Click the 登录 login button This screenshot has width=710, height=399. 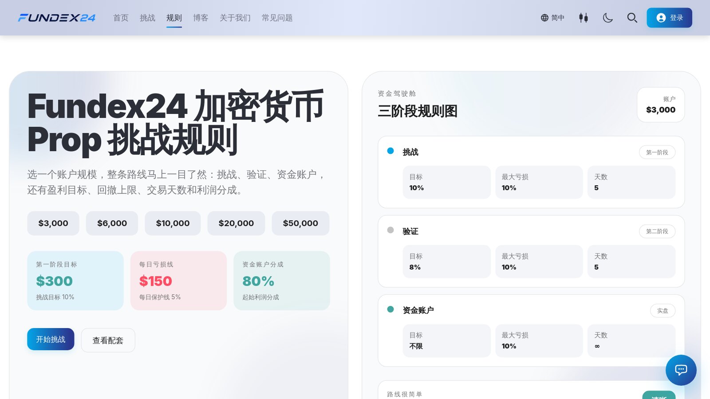(669, 18)
